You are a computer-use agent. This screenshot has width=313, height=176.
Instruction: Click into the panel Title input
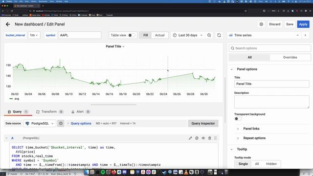tap(272, 84)
